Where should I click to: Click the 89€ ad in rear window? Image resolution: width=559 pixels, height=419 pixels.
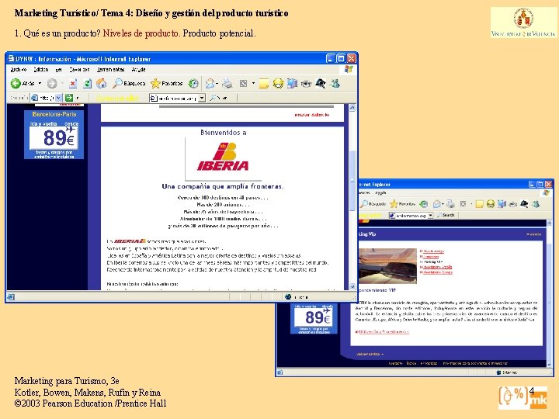pos(314,319)
